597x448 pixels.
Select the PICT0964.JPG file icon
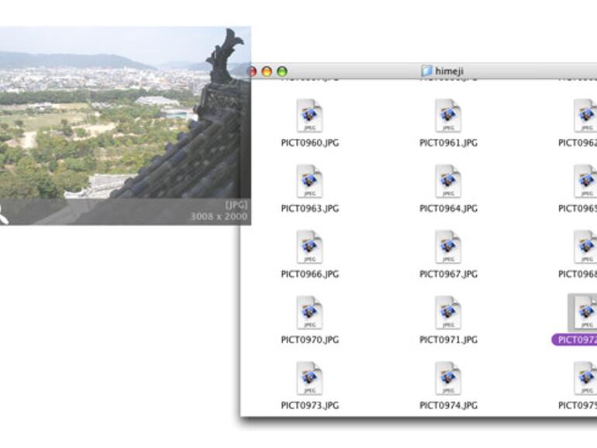tap(448, 181)
